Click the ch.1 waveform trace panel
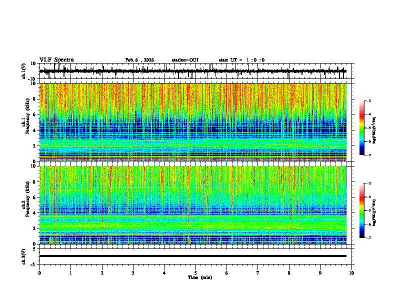 [x=195, y=71]
